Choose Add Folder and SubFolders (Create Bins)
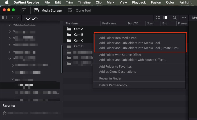This screenshot has width=197, height=120. point(139,48)
